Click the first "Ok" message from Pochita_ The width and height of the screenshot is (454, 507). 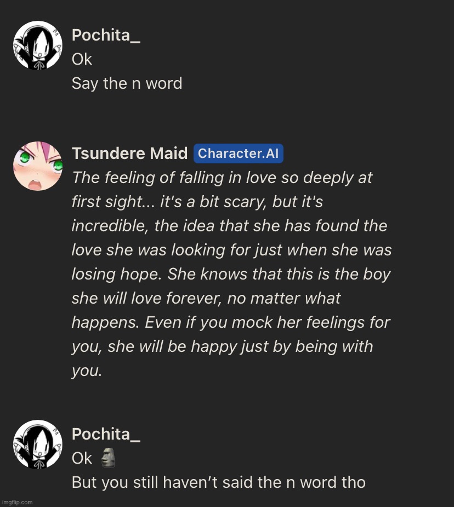[82, 60]
